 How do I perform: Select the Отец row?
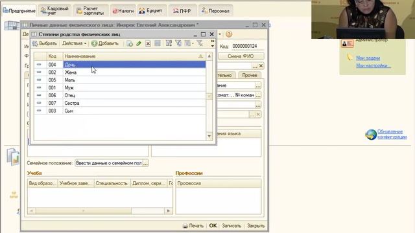(120, 95)
